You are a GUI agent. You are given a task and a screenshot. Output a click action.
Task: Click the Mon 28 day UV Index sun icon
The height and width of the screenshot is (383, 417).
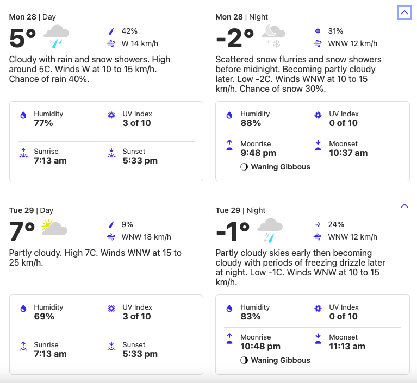click(x=111, y=115)
